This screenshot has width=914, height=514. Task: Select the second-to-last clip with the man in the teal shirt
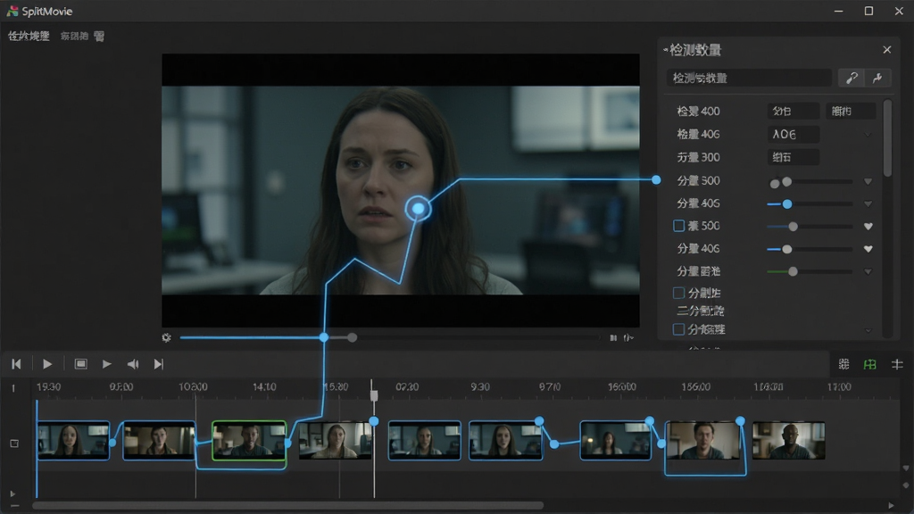(x=703, y=440)
